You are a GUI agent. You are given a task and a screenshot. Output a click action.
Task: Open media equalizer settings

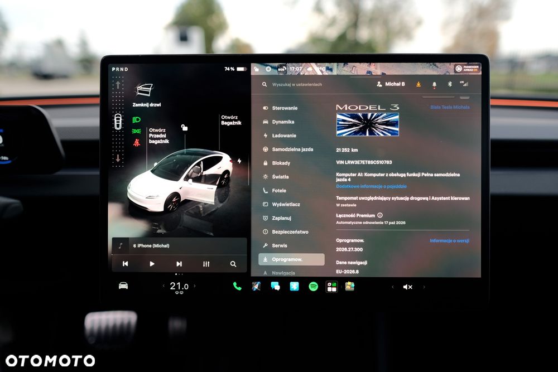206,264
